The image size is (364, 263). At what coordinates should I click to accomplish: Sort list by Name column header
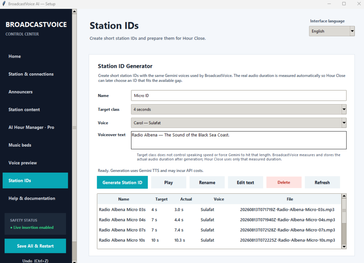click(123, 199)
